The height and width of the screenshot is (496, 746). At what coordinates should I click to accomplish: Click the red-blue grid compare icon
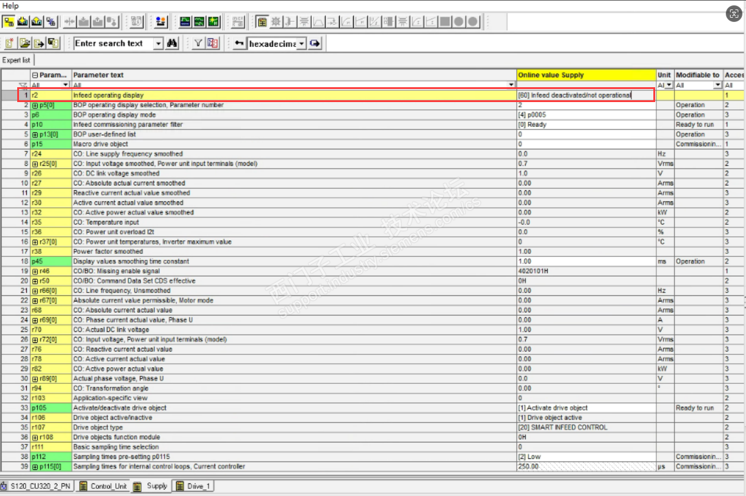[213, 43]
